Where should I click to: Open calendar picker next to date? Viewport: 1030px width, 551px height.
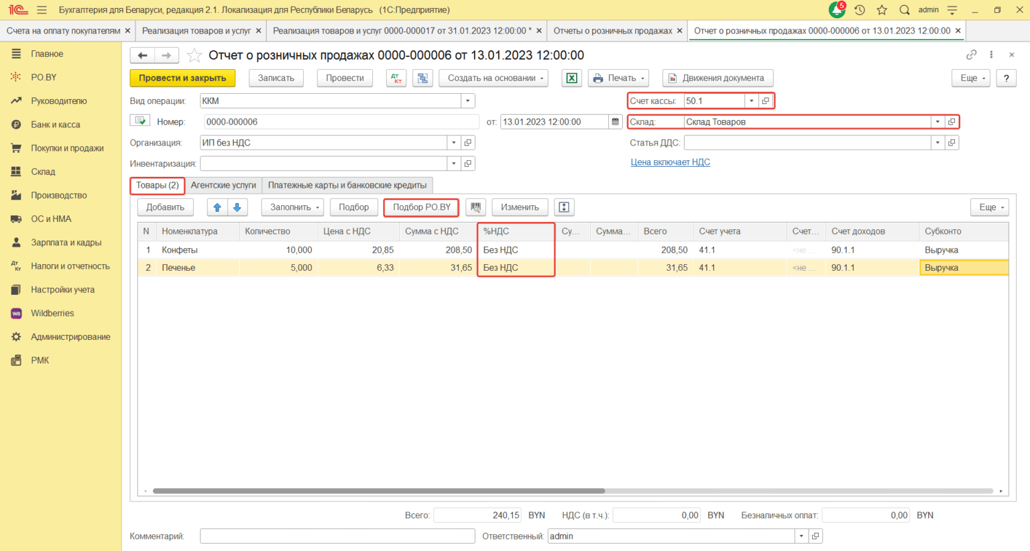pyautogui.click(x=615, y=122)
